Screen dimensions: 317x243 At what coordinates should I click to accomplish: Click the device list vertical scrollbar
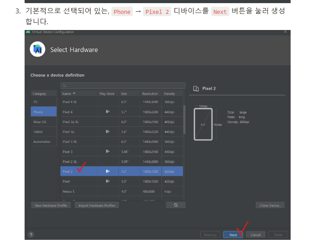click(x=184, y=119)
